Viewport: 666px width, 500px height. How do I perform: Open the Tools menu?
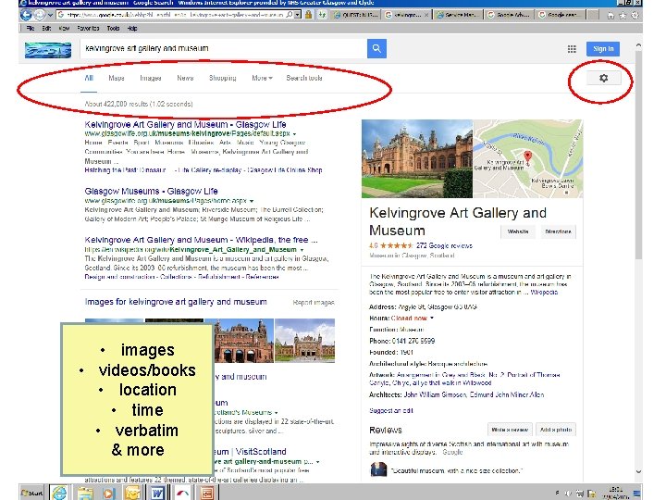(x=113, y=29)
